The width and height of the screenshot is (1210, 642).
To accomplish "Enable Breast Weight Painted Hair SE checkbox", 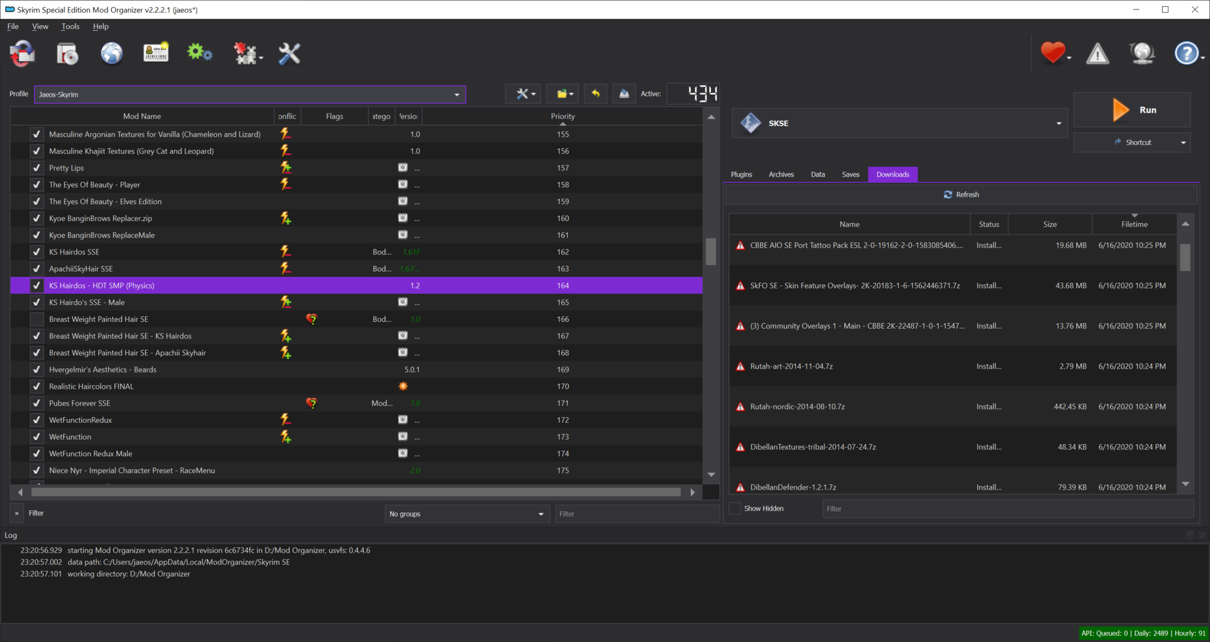I will point(37,319).
